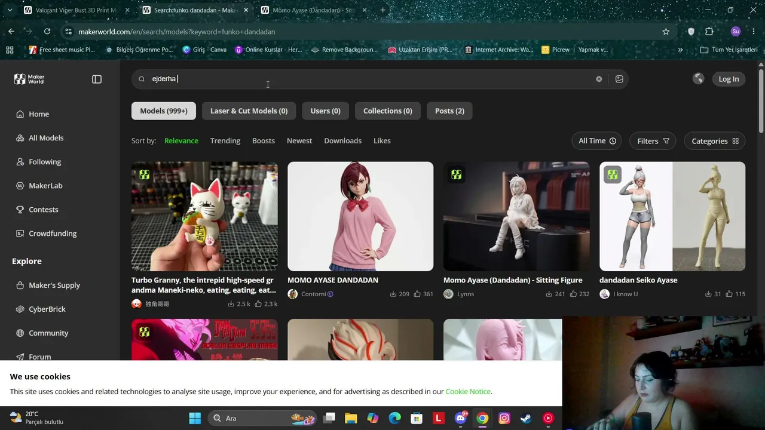Open Discord from the taskbar
The width and height of the screenshot is (765, 430).
[x=461, y=418]
